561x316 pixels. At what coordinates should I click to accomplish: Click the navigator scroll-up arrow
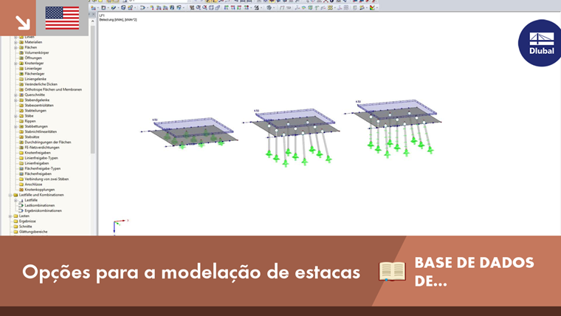[x=93, y=21]
